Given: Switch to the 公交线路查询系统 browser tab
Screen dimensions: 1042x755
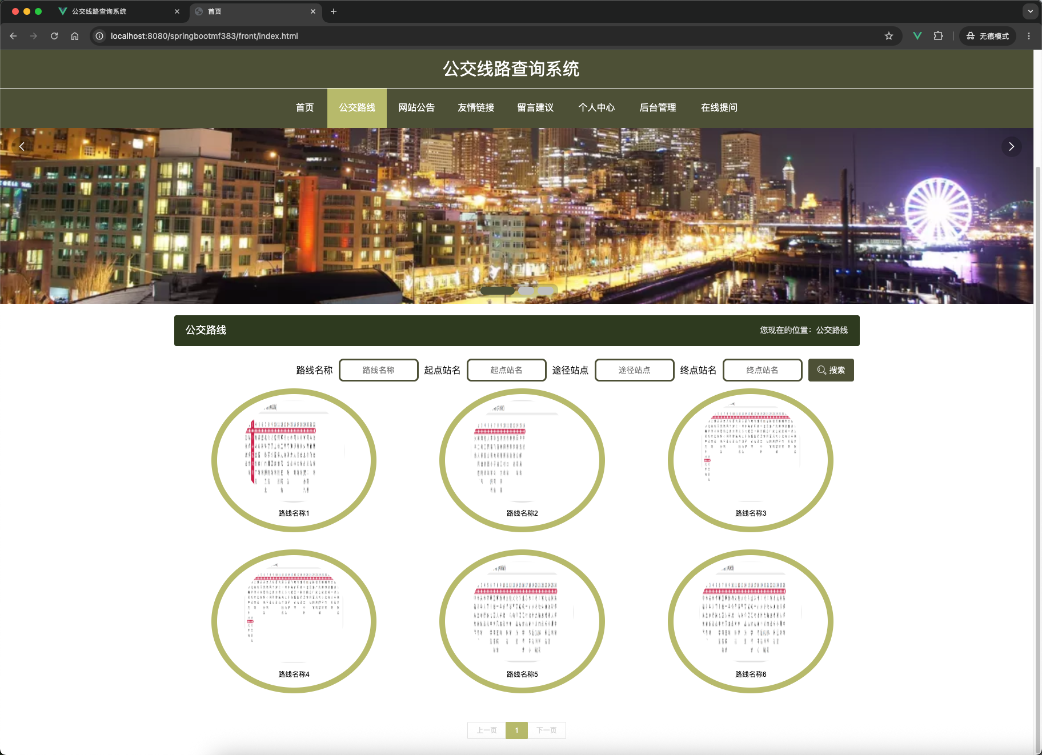Looking at the screenshot, I should [x=119, y=11].
